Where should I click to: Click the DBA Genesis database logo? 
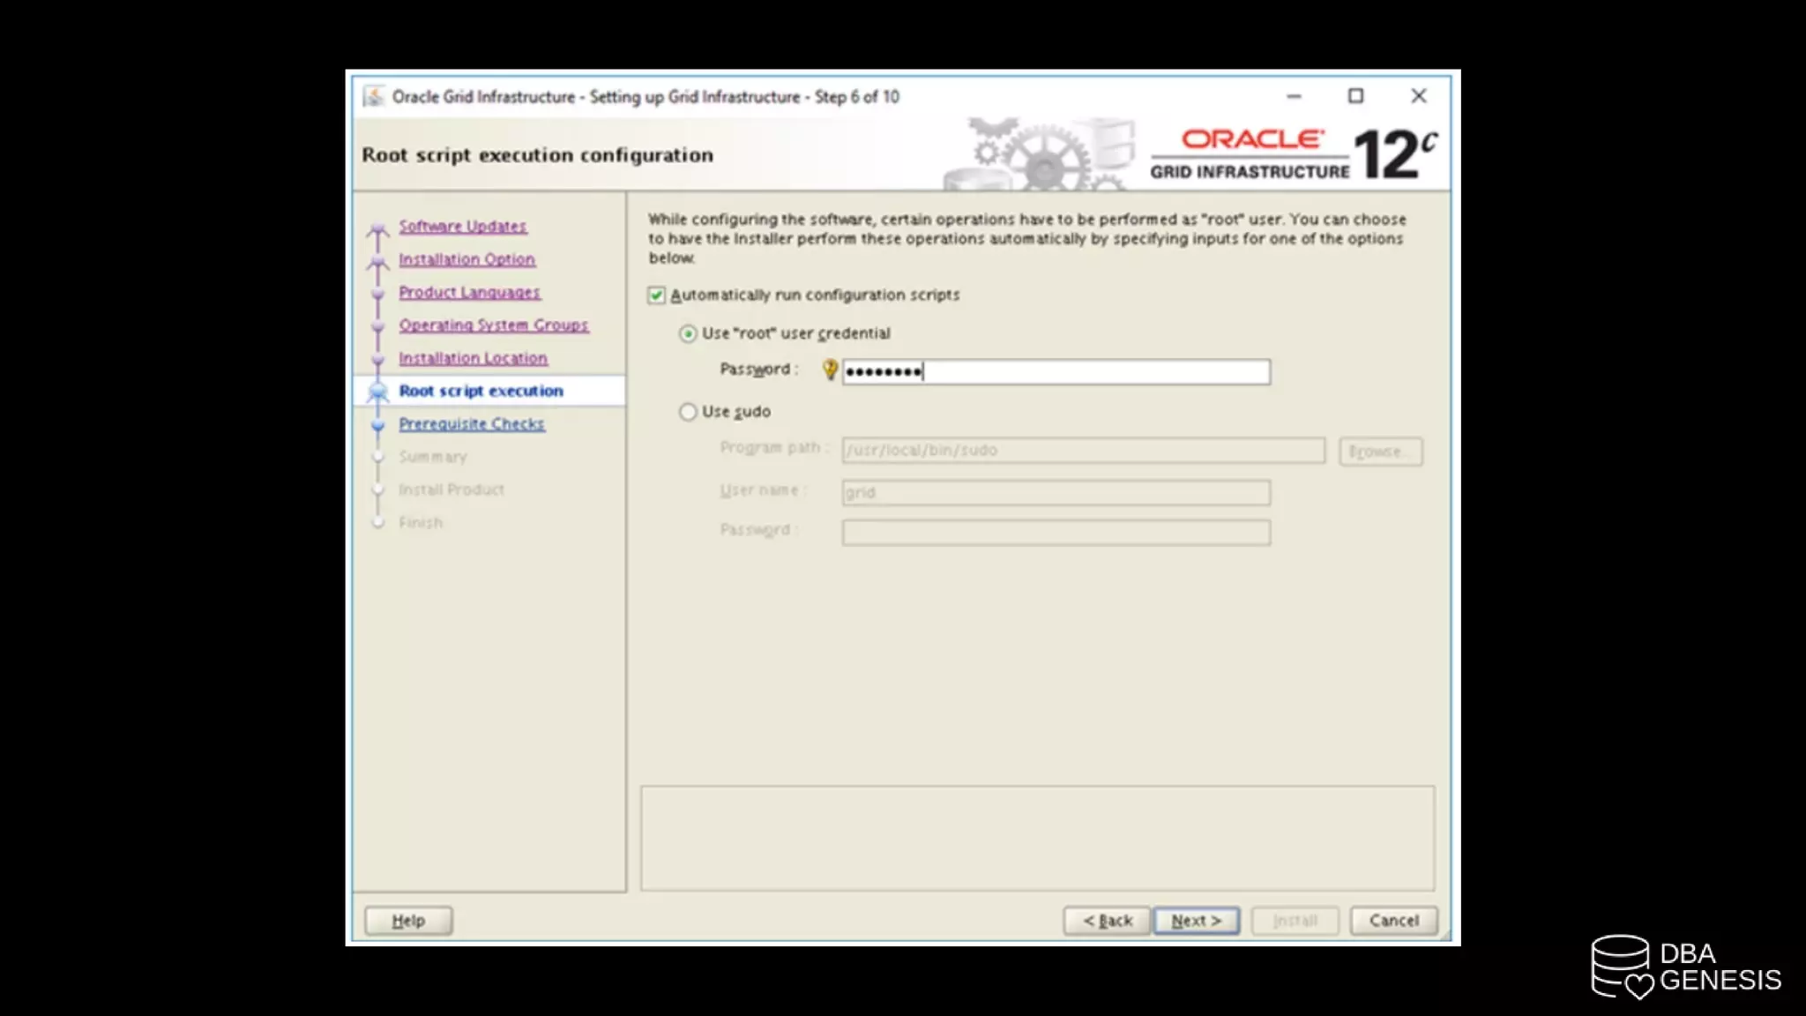click(x=1621, y=967)
